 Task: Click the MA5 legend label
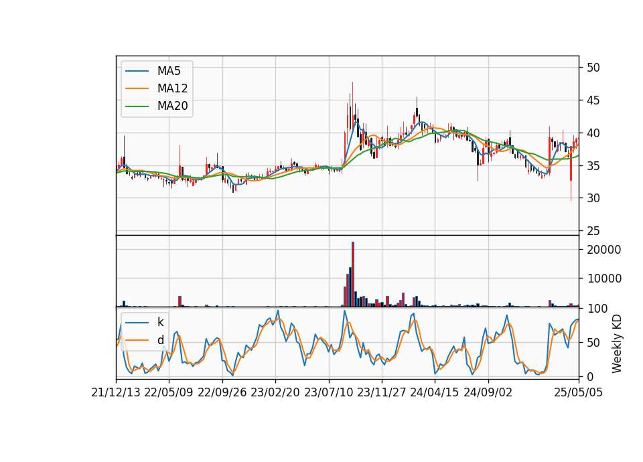[169, 71]
